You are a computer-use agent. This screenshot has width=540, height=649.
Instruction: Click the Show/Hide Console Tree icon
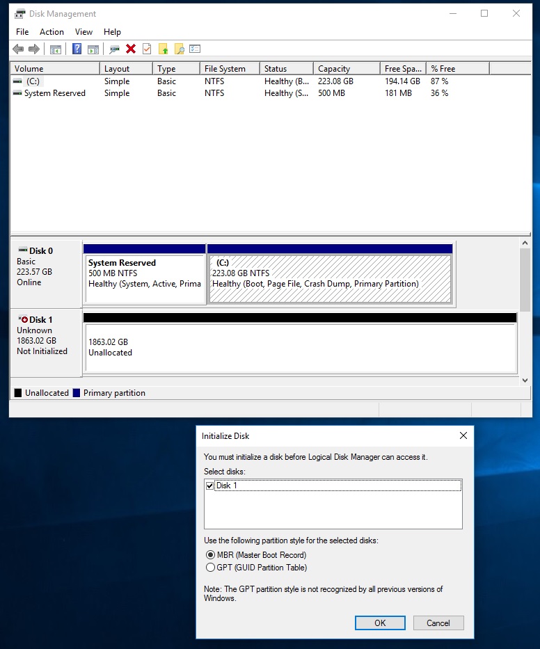click(56, 49)
